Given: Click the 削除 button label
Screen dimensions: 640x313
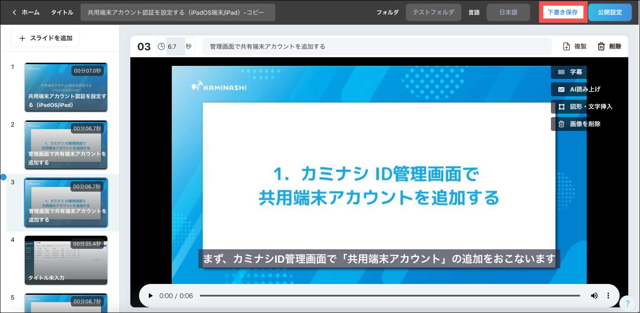Looking at the screenshot, I should tap(615, 46).
